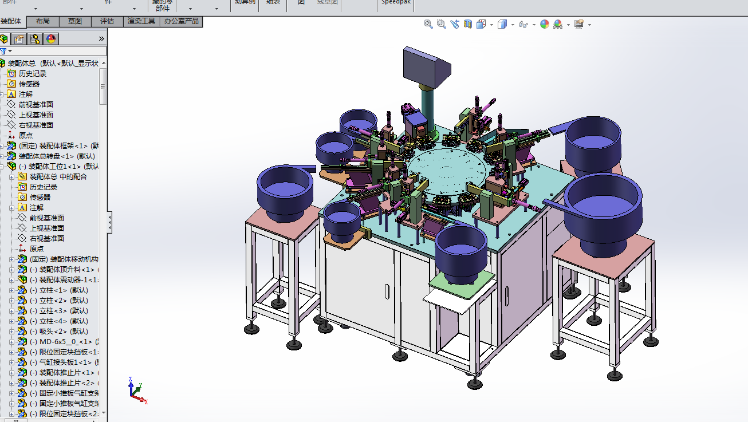Open the 渲染工具 tab
The image size is (748, 422).
(x=141, y=21)
